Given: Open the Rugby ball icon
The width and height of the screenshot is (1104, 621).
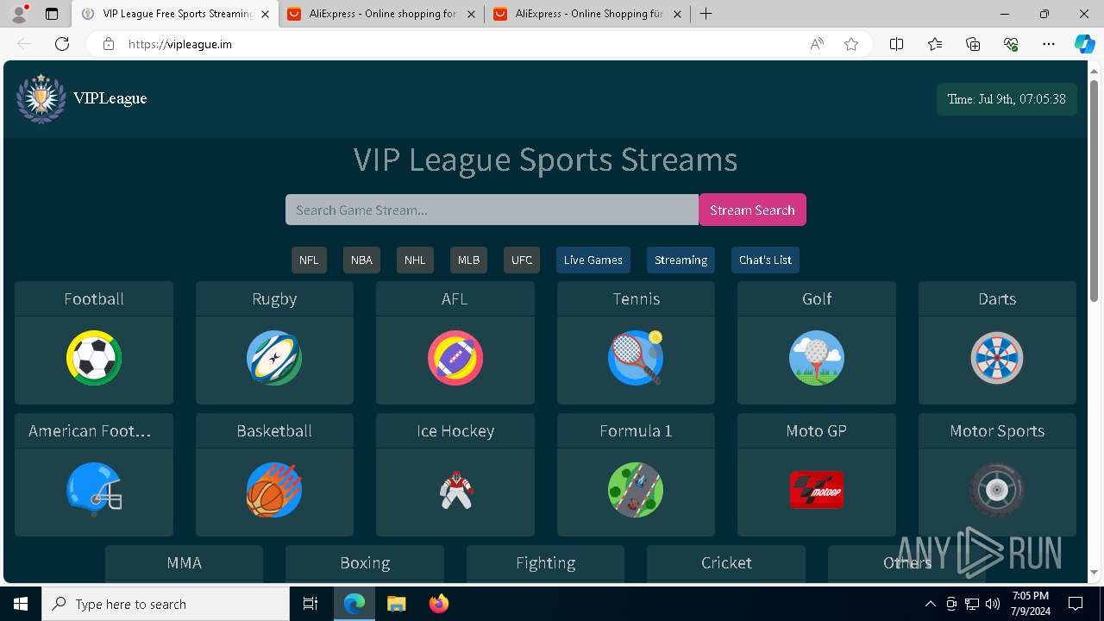Looking at the screenshot, I should coord(274,358).
